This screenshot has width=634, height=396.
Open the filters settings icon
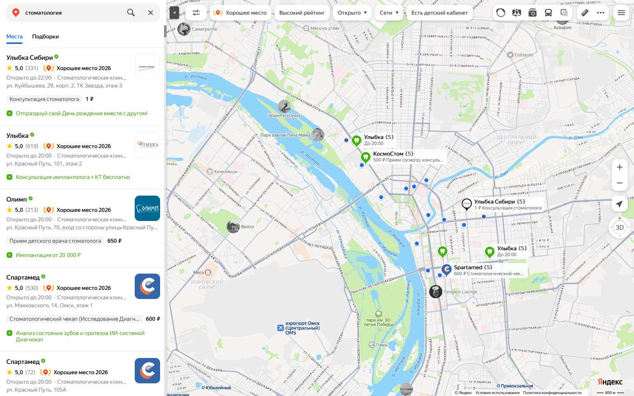click(196, 13)
